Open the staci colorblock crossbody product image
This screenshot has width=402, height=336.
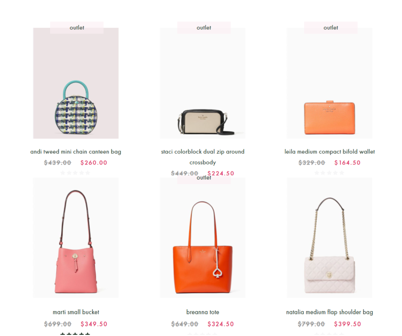(202, 83)
